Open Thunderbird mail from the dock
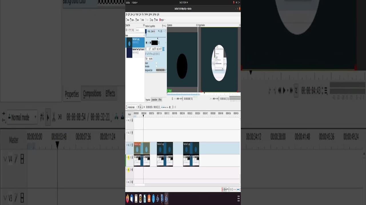This screenshot has width=366, height=205. tap(132, 198)
